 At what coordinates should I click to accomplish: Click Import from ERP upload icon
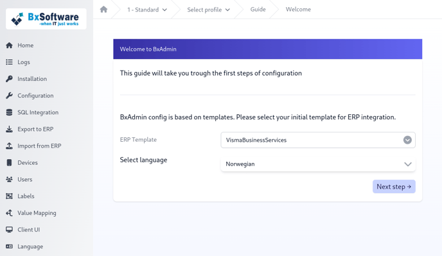point(9,146)
